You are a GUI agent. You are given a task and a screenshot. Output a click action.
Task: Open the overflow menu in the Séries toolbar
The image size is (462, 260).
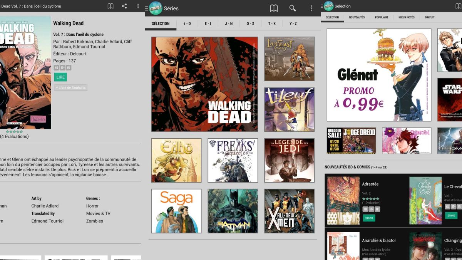(311, 8)
